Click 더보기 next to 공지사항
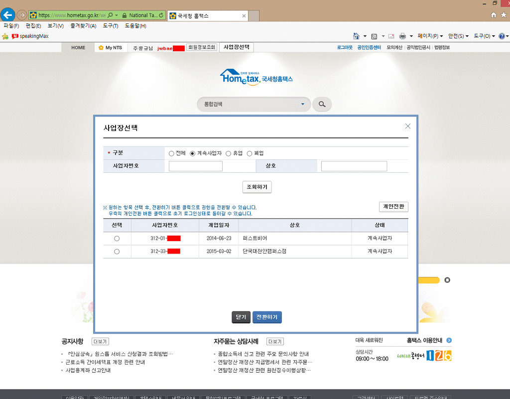The width and height of the screenshot is (510, 399). [100, 341]
